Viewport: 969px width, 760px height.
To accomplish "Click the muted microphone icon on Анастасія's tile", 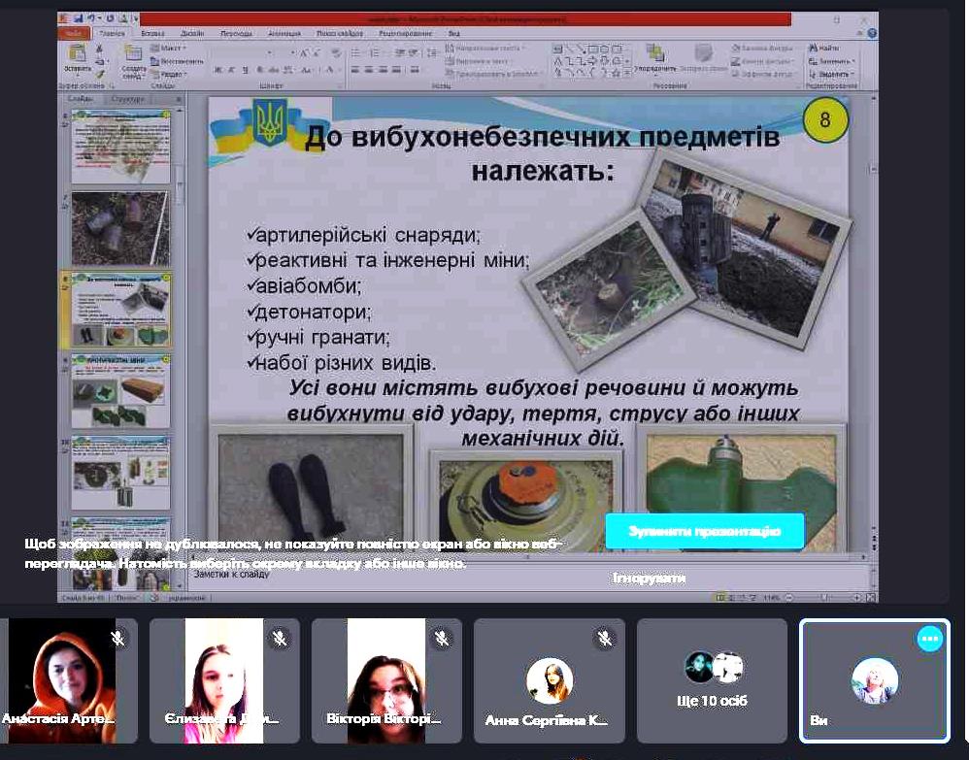I will click(117, 638).
